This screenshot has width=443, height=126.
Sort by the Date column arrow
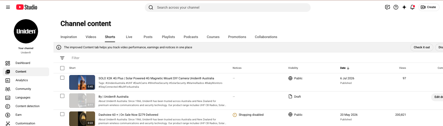point(348,68)
